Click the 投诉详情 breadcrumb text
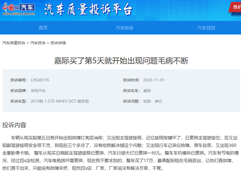241x171 pixels. (x=58, y=43)
